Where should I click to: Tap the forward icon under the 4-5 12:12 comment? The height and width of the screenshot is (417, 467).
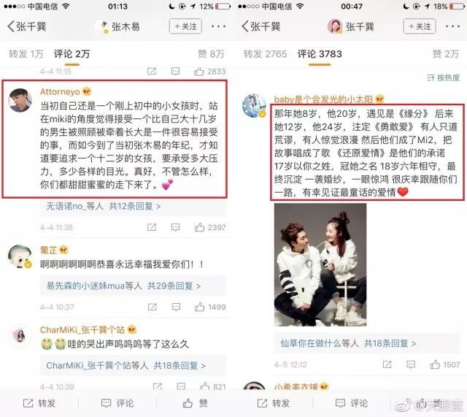pyautogui.click(x=387, y=364)
